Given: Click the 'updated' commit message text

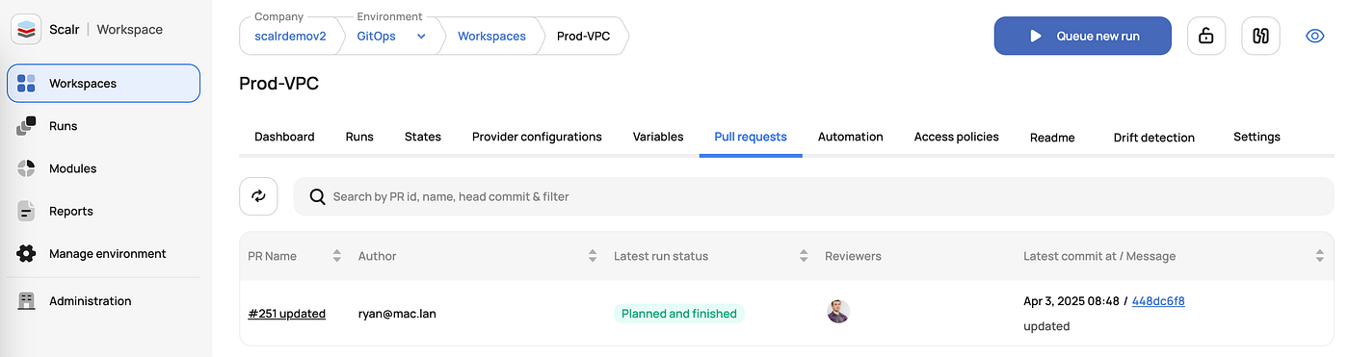Looking at the screenshot, I should [x=1046, y=326].
